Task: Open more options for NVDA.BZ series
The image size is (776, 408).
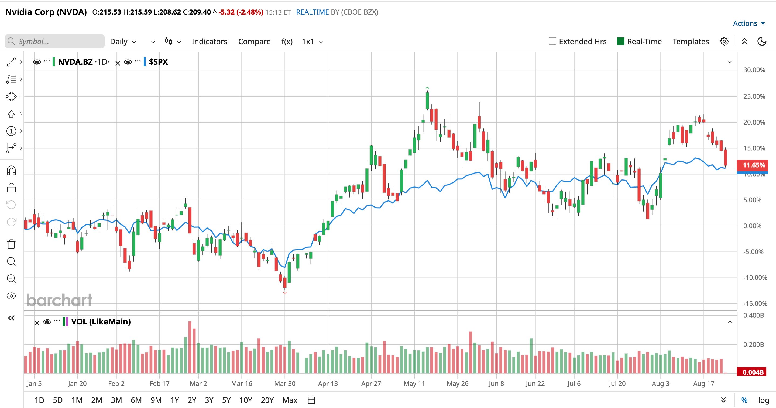Action: 47,61
